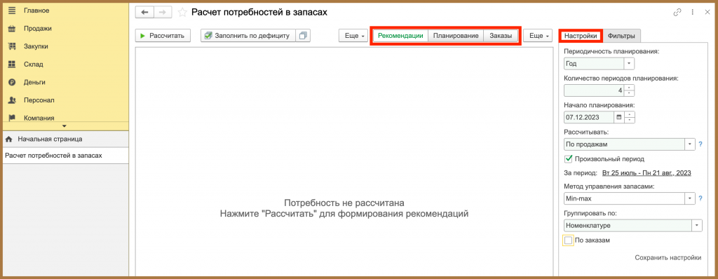718x279 pixels.
Task: Open the right Еще dropdown
Action: 538,36
